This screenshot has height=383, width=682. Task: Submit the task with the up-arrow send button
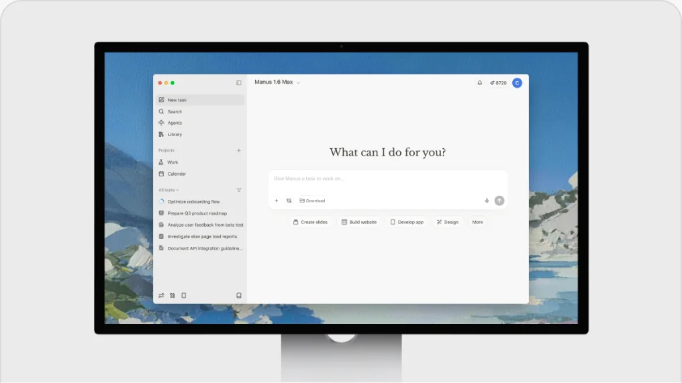[x=499, y=201]
